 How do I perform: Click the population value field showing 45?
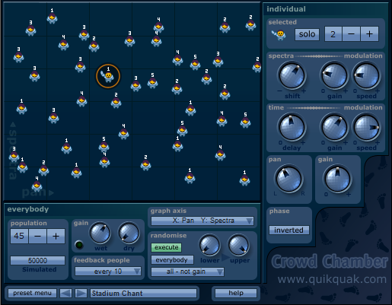point(19,236)
